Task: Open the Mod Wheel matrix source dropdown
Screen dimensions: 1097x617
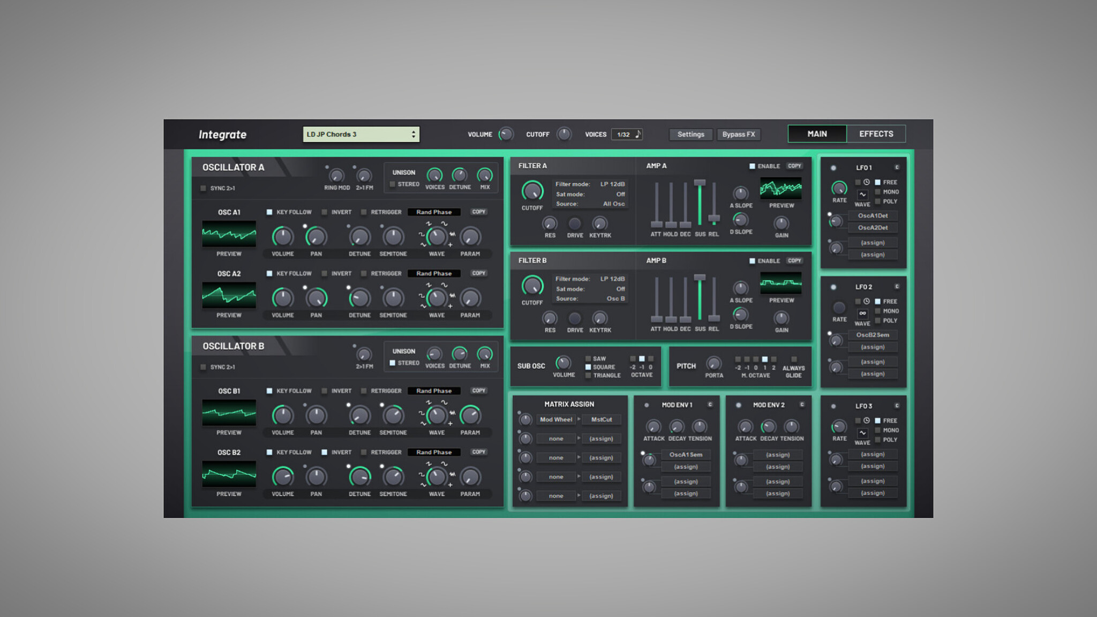Action: click(556, 419)
